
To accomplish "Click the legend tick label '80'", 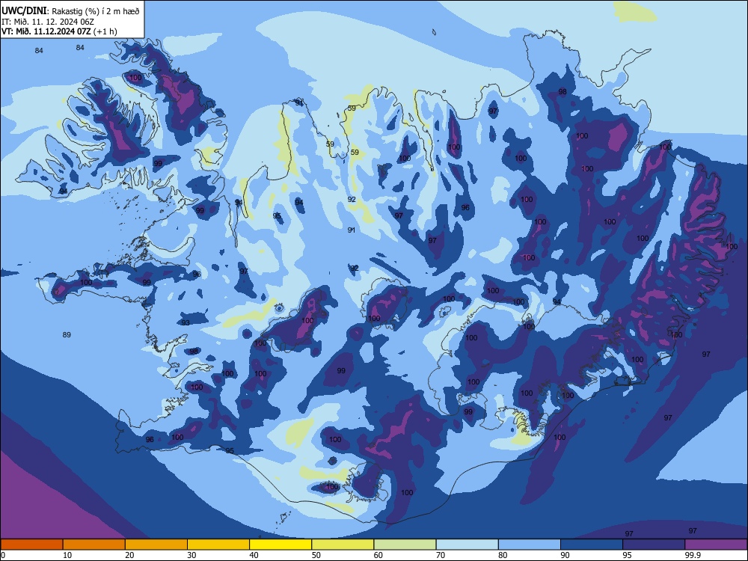I will click(x=503, y=555).
